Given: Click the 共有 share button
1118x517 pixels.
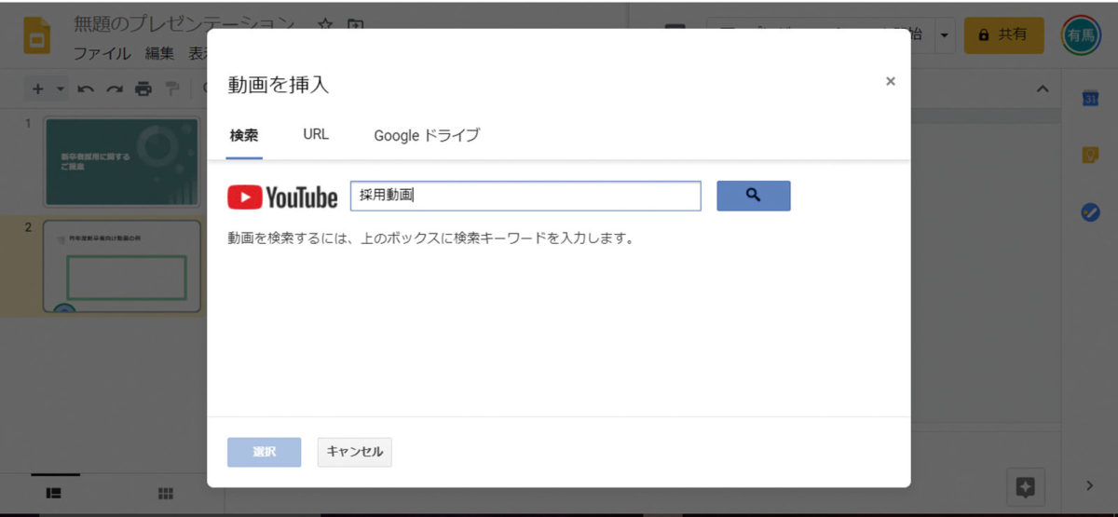Looking at the screenshot, I should [x=1003, y=35].
